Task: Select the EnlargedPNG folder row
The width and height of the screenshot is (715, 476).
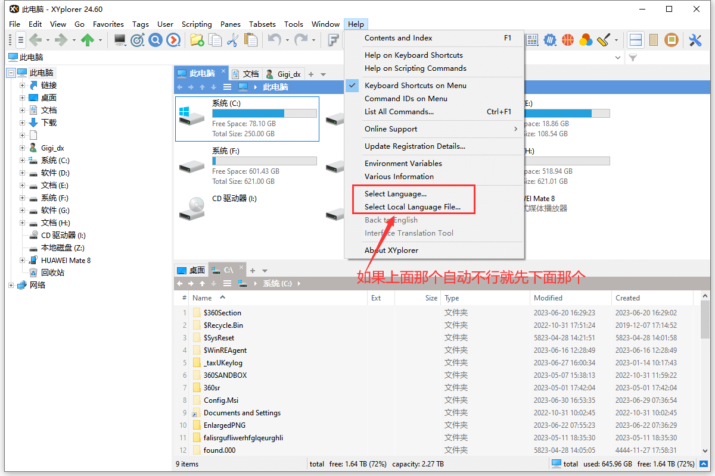Action: [224, 425]
